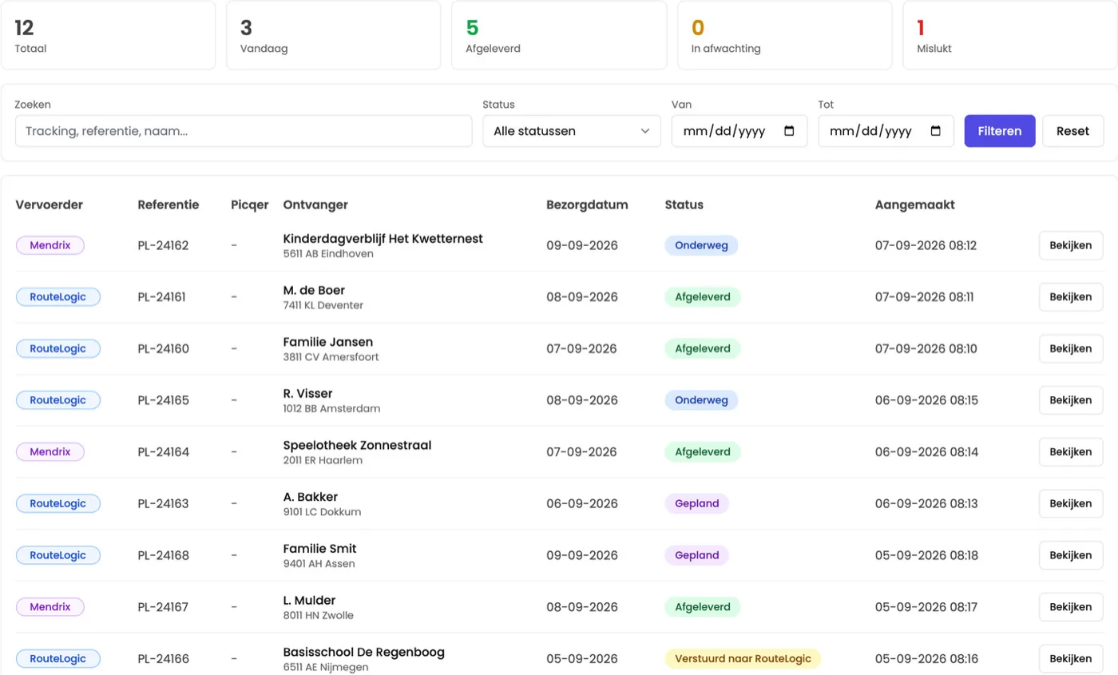Select the Vandaag summary card
Screen dimensions: 1118x675
coord(333,35)
